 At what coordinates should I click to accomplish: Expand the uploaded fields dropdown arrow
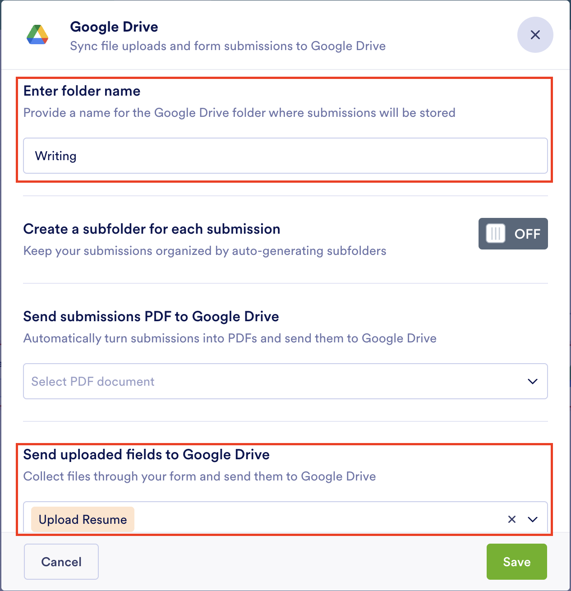tap(532, 519)
